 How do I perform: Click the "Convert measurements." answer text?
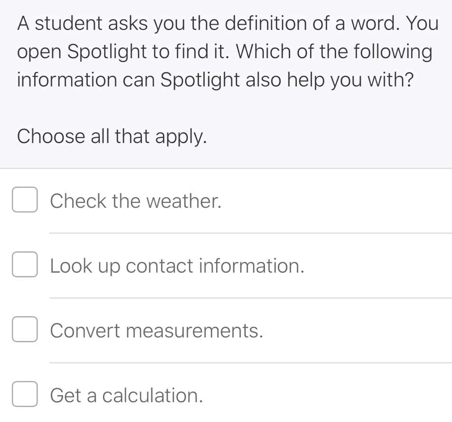click(x=156, y=330)
